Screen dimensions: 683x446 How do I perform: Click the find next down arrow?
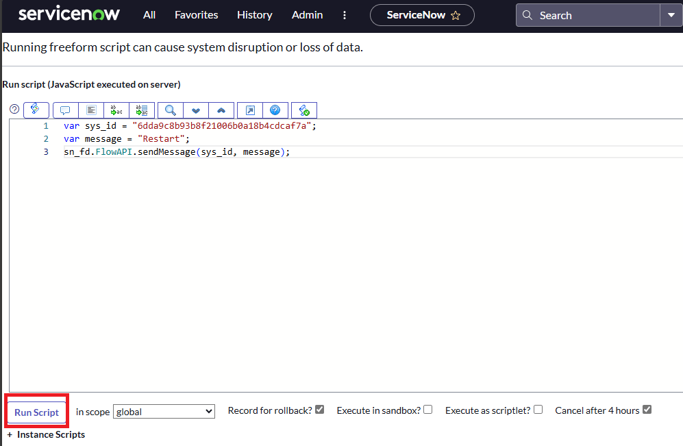[196, 110]
